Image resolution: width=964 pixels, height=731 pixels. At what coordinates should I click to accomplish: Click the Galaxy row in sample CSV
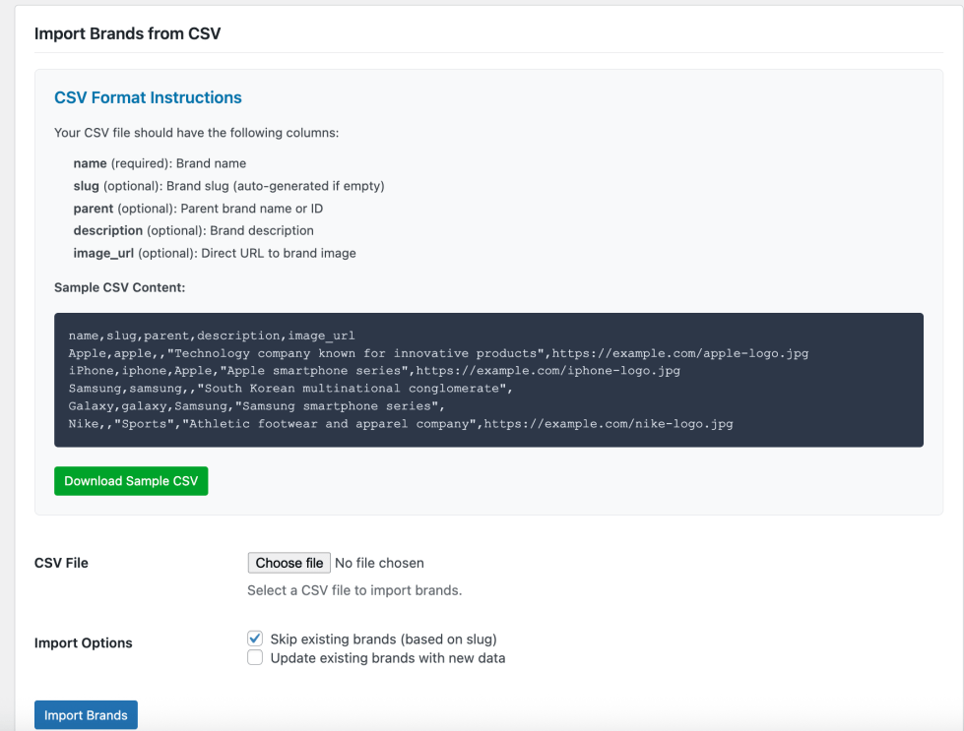point(256,406)
